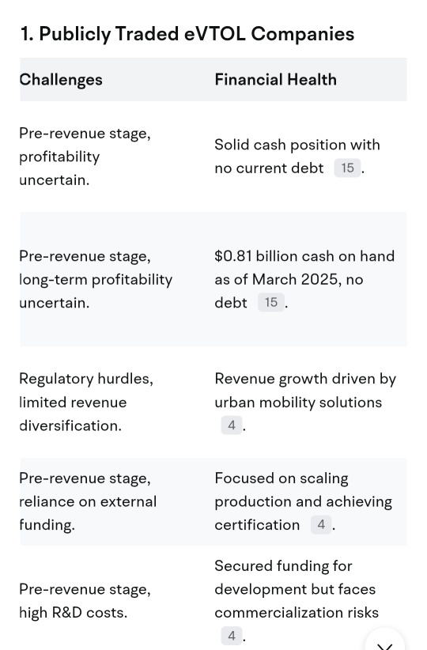Click the '$0.81 billion cash on hand' text
The width and height of the screenshot is (427, 650).
(304, 256)
